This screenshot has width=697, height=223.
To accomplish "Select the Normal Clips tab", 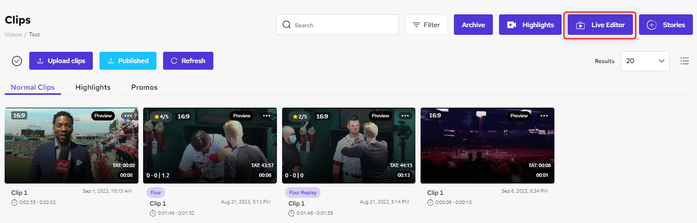I will point(33,87).
